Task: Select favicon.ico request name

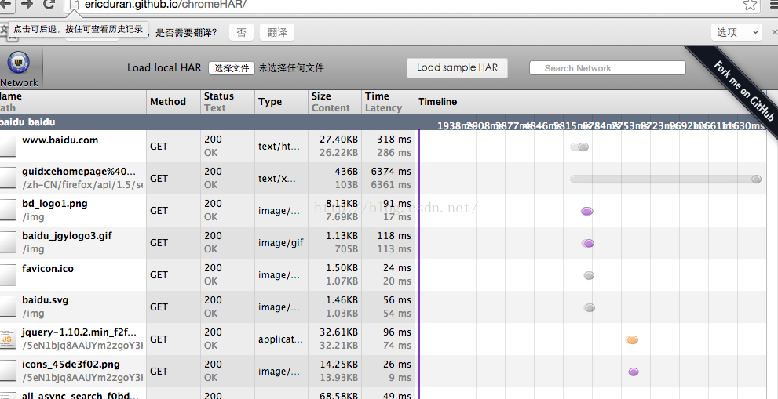Action: point(48,269)
